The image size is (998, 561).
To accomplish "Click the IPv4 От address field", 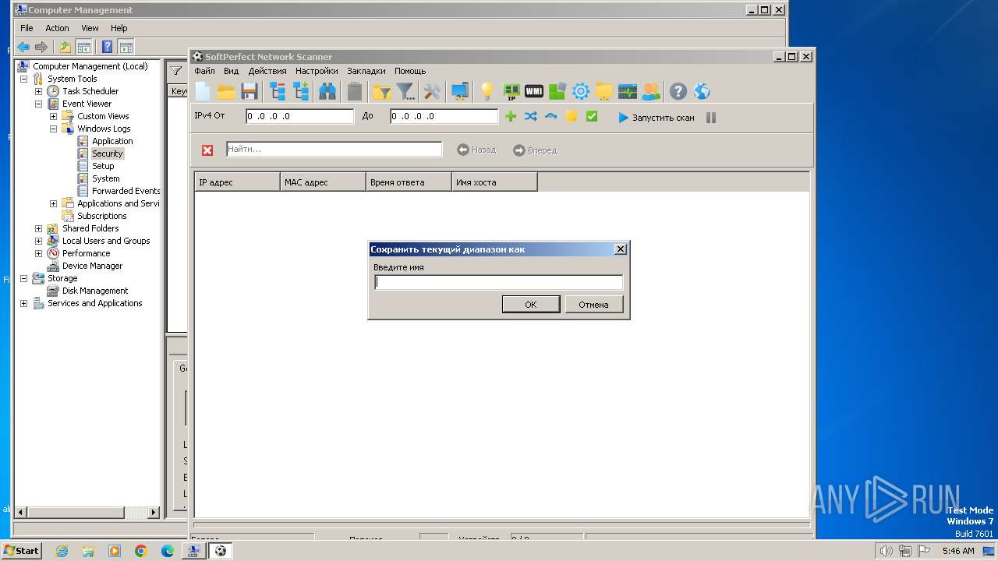I will tap(300, 116).
